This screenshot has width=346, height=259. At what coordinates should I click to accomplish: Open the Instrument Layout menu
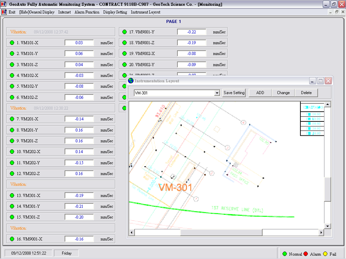click(145, 12)
